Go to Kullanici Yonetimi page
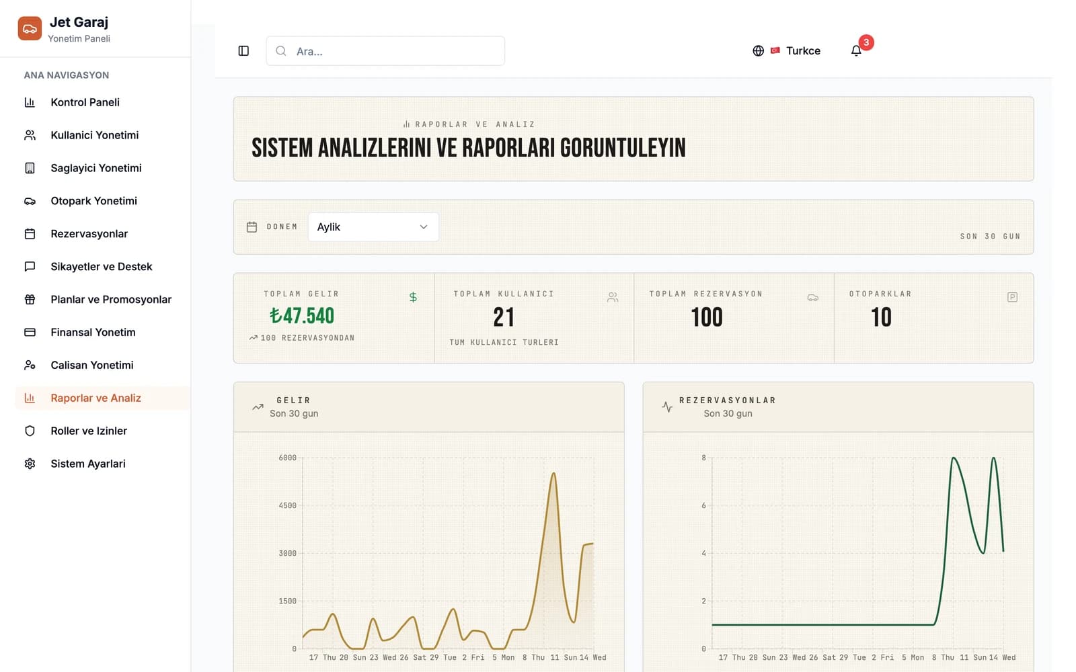The height and width of the screenshot is (672, 1076). click(x=102, y=135)
